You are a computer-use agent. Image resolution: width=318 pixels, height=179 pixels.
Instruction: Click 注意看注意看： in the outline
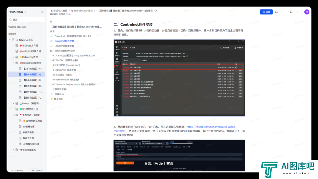click(x=59, y=89)
